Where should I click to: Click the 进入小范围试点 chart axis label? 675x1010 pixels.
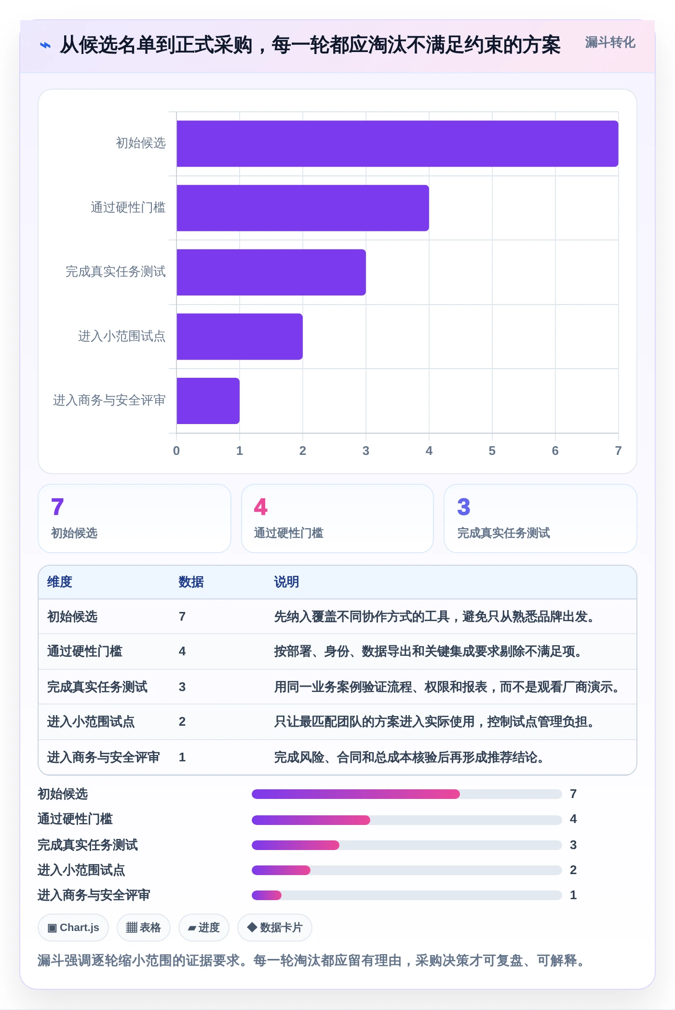pyautogui.click(x=121, y=336)
